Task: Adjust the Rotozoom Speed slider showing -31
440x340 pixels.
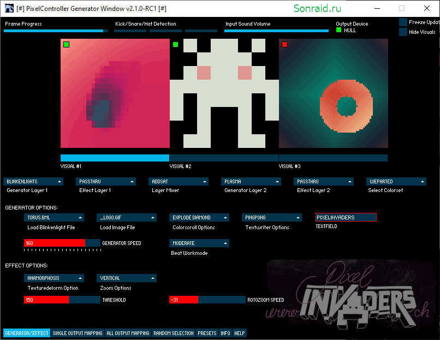Action: (207, 300)
